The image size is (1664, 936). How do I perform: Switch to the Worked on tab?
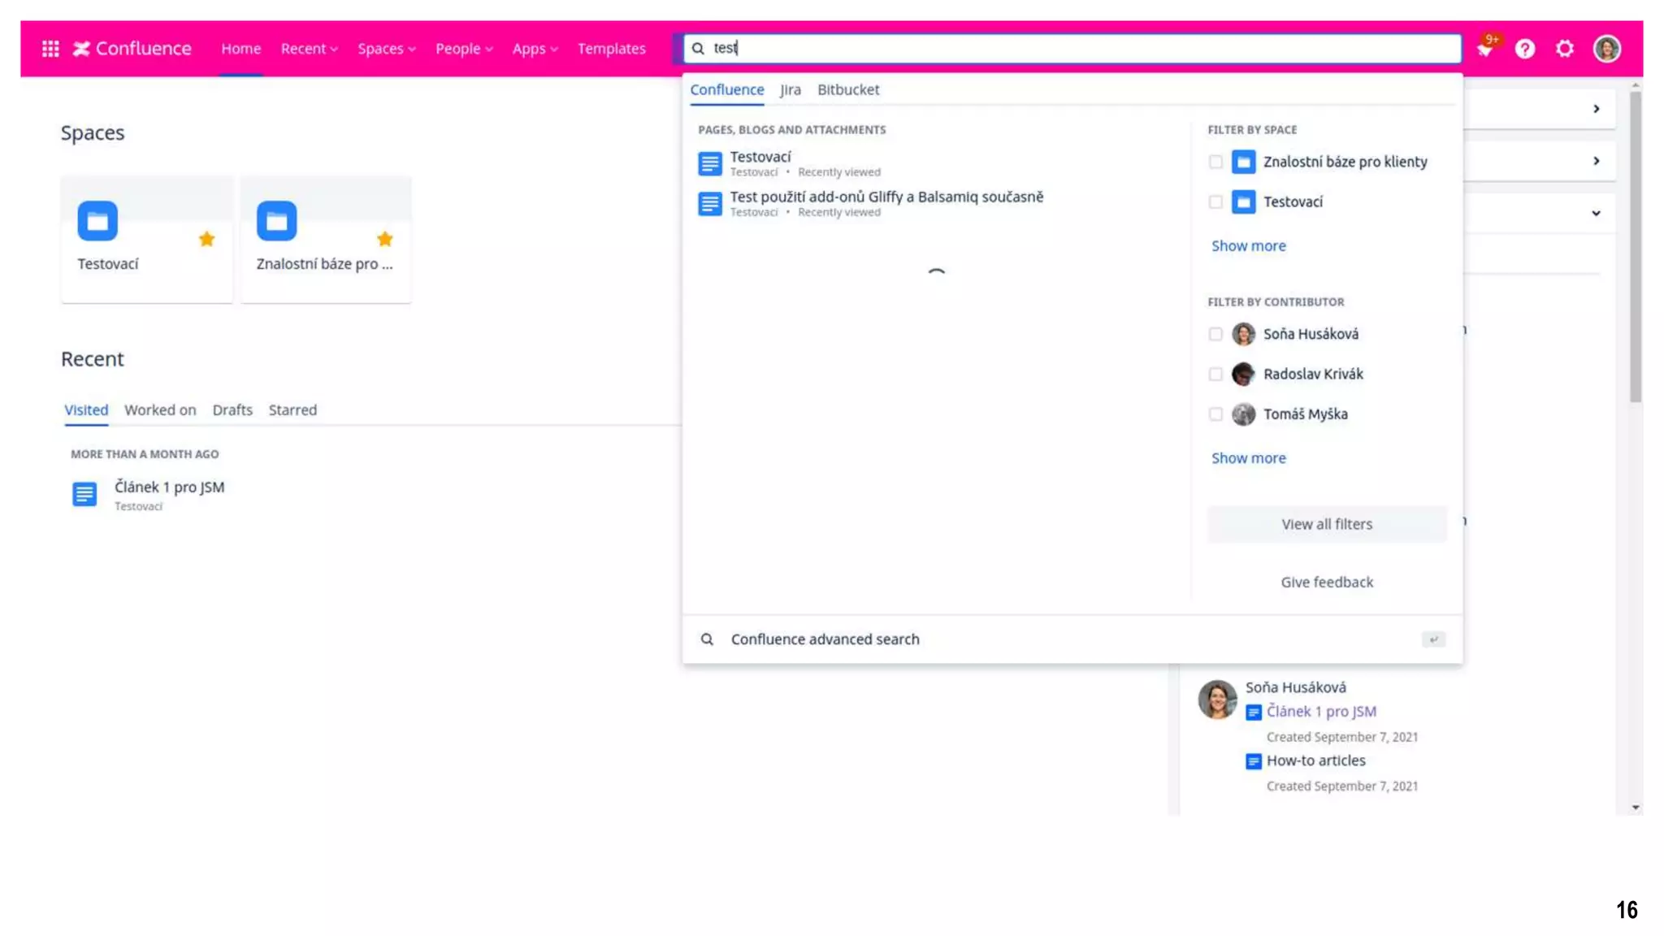coord(160,409)
